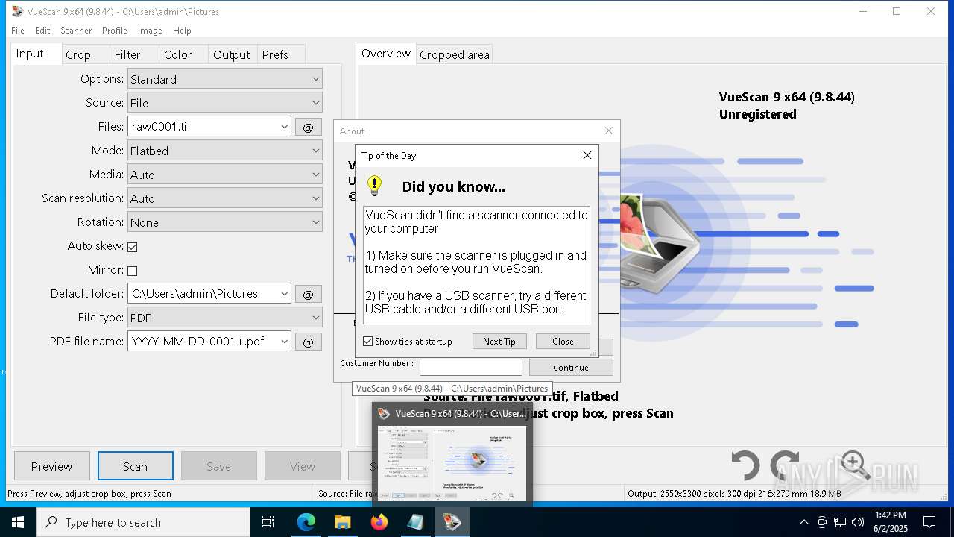Open the Rotation dropdown set to None
954x537 pixels.
(225, 222)
